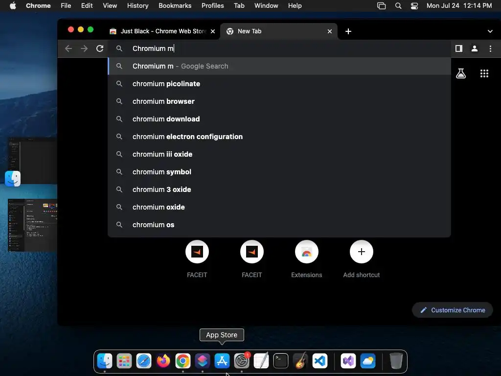Open the Chrome profile icon
Screen dimensions: 501x376
click(x=475, y=48)
